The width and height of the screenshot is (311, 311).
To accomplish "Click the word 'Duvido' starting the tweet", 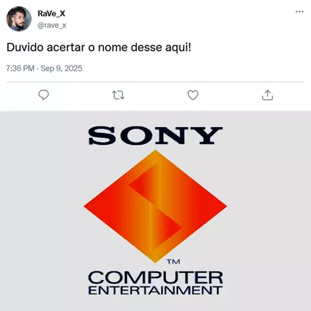I will (25, 47).
